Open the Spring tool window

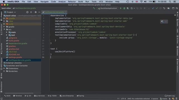coord(80,96)
